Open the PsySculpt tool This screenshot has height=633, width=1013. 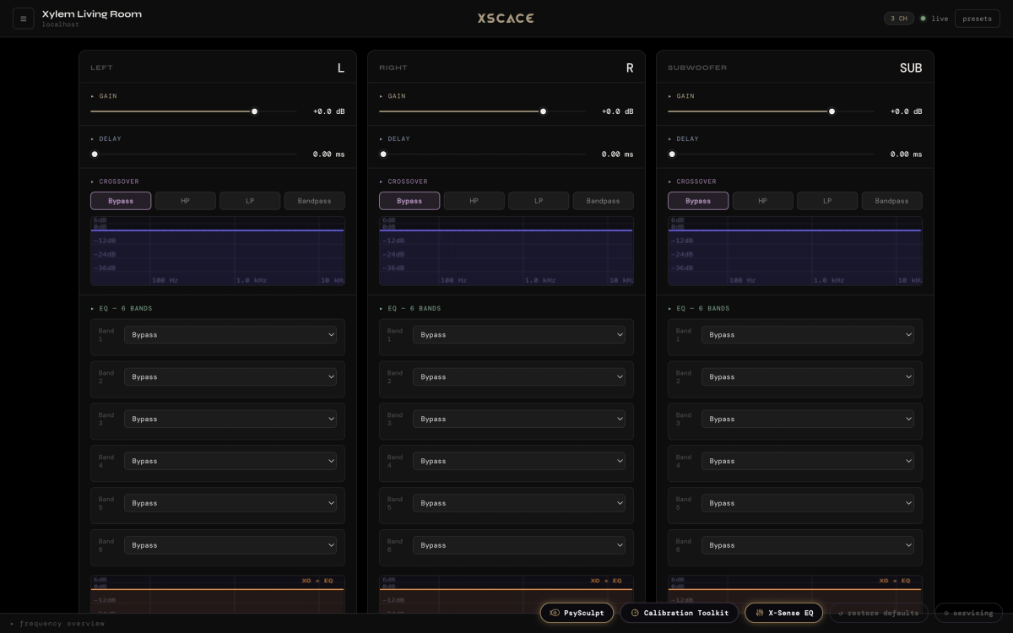pos(577,613)
